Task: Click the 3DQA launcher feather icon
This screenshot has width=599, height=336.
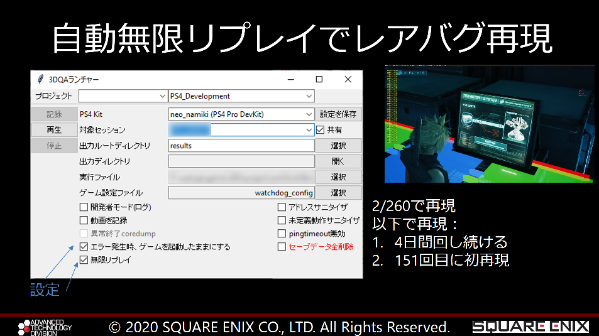Action: [40, 79]
